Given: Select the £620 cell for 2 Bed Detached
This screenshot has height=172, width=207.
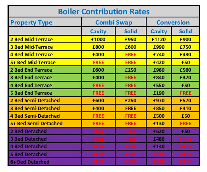Looking at the screenshot, I should pos(159,131).
